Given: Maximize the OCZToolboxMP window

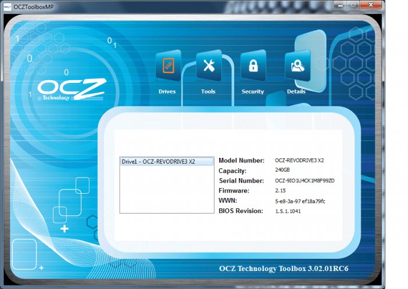Looking at the screenshot, I should [x=353, y=5].
